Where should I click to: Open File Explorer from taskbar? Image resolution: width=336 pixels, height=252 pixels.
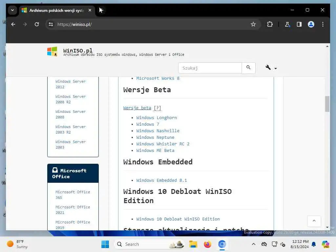pos(193,244)
